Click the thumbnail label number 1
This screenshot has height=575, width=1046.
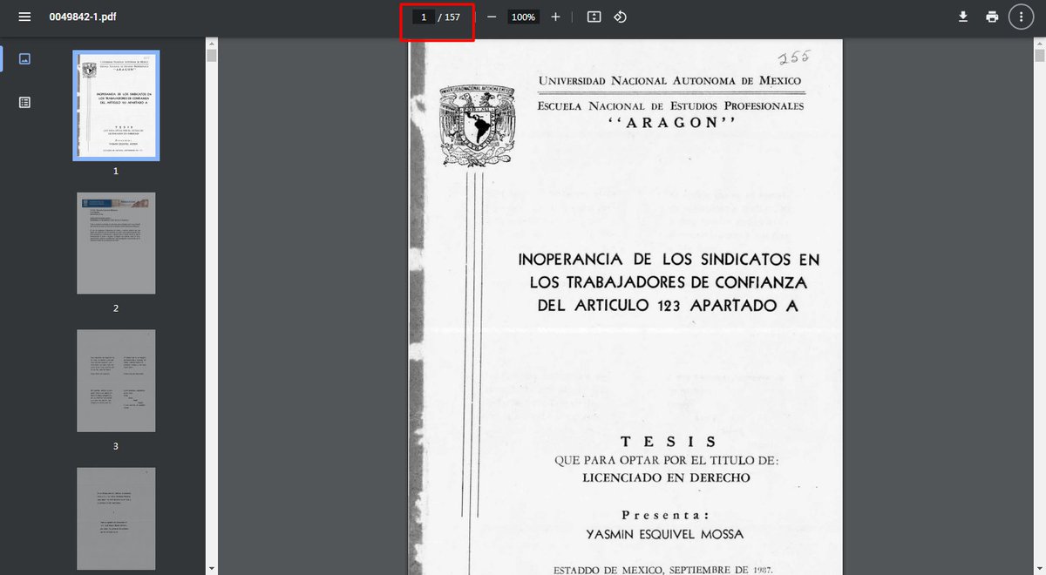point(116,171)
